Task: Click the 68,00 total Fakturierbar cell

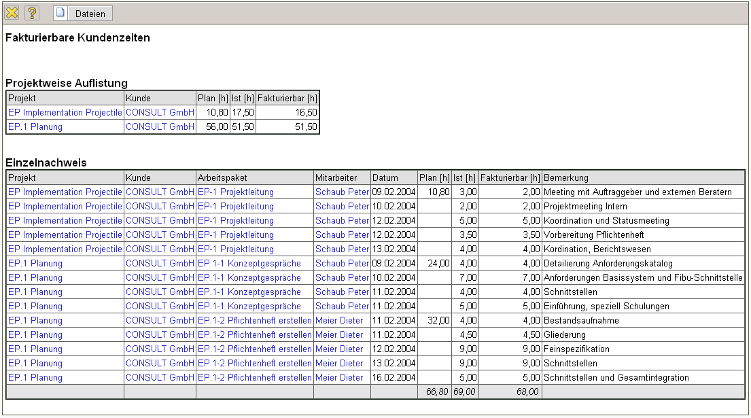Action: 527,392
